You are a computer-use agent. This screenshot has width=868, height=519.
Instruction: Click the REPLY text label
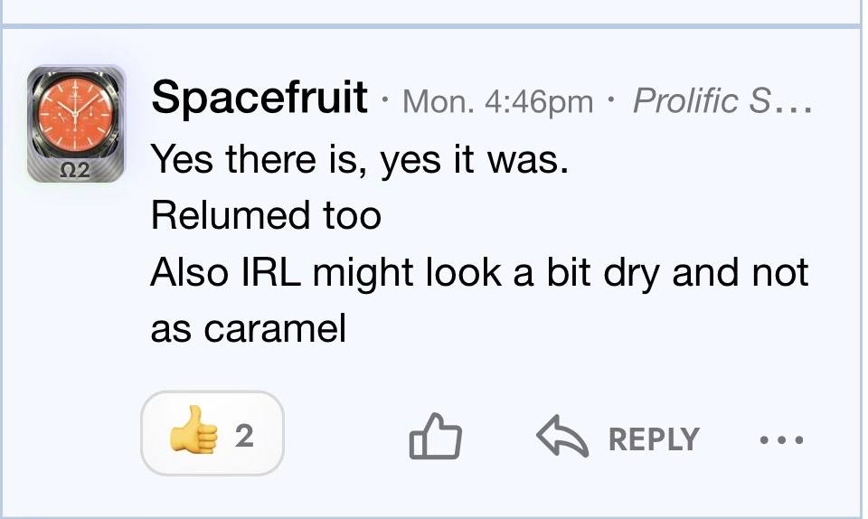pyautogui.click(x=655, y=439)
